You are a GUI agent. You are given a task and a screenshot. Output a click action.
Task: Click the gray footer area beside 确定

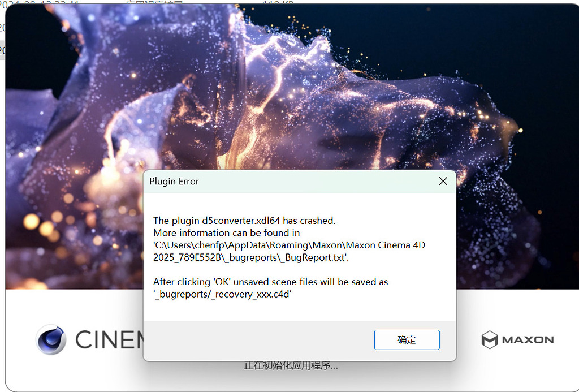(254, 341)
